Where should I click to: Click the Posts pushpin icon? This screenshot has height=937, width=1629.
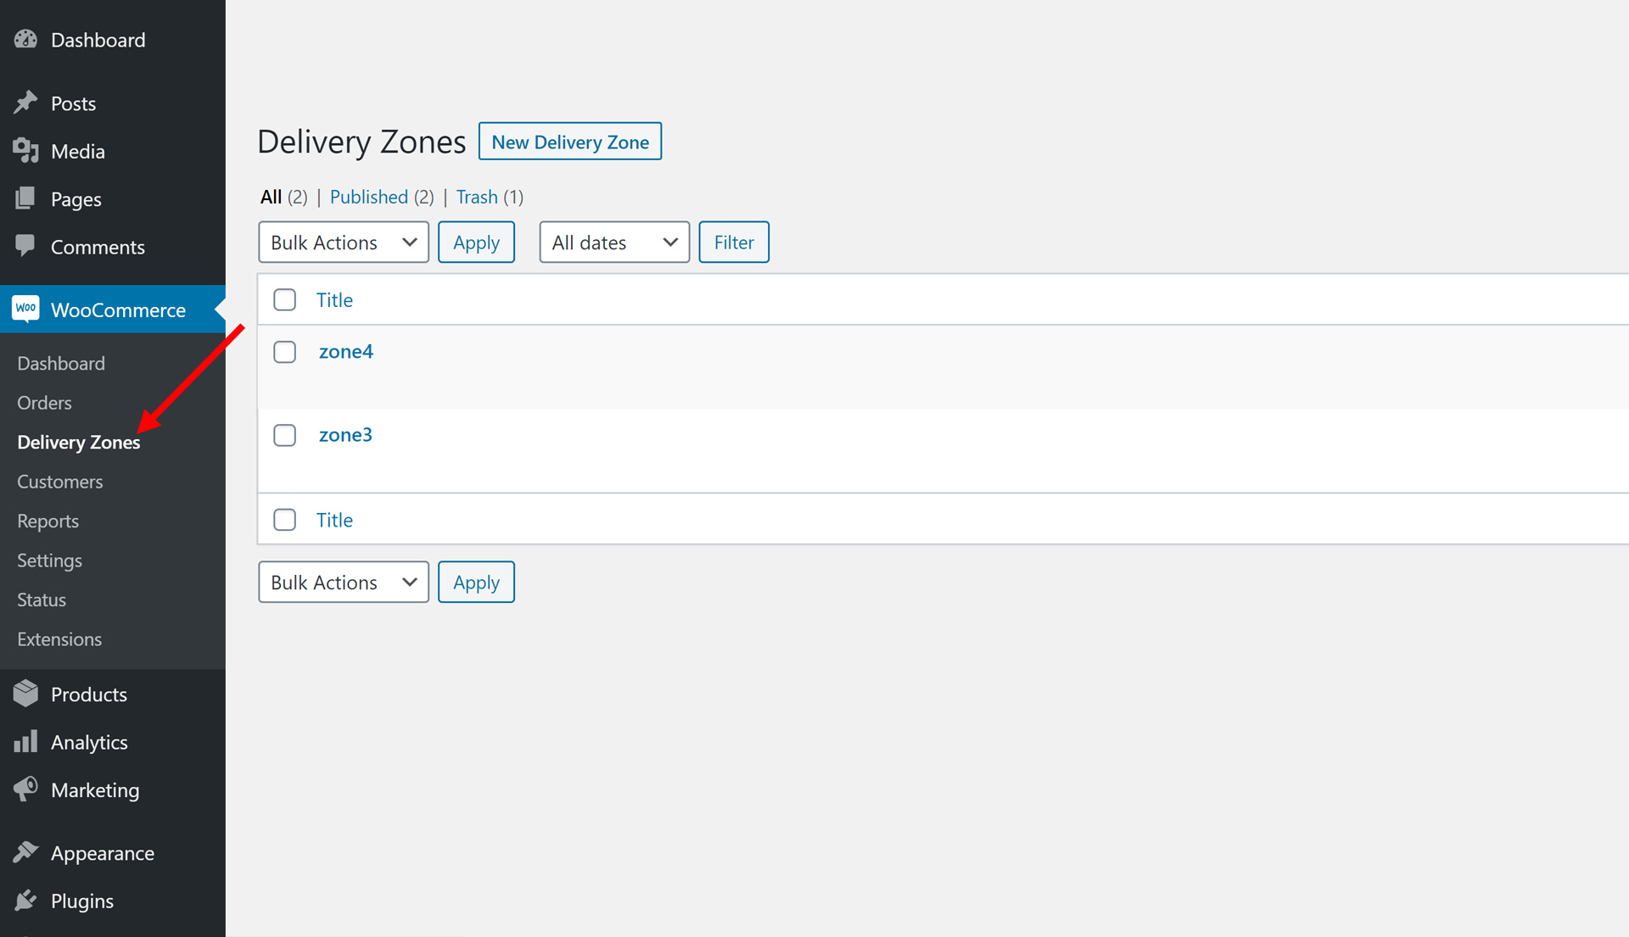[x=25, y=103]
